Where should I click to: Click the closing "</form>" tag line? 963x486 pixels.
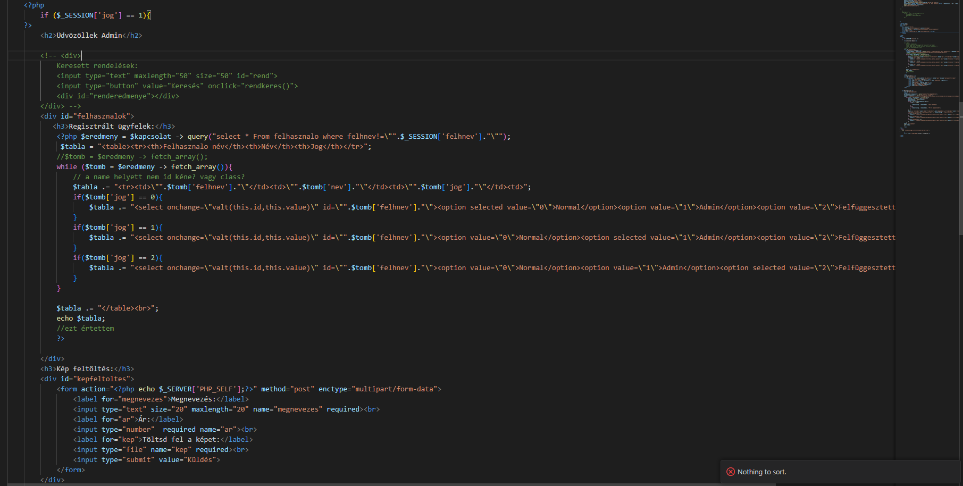[71, 470]
